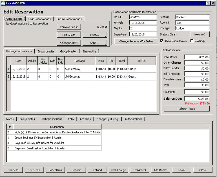Viewport: 217px width, 177px height.
Task: Click the $410.43 price cell
Action: point(101,69)
